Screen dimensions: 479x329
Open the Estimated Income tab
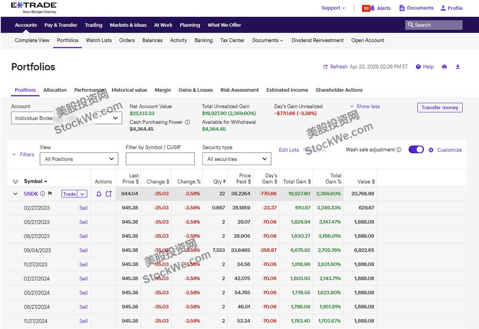tap(287, 90)
